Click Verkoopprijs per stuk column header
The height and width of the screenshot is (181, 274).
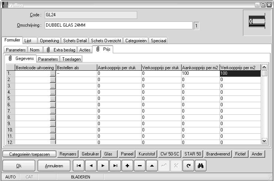point(161,67)
